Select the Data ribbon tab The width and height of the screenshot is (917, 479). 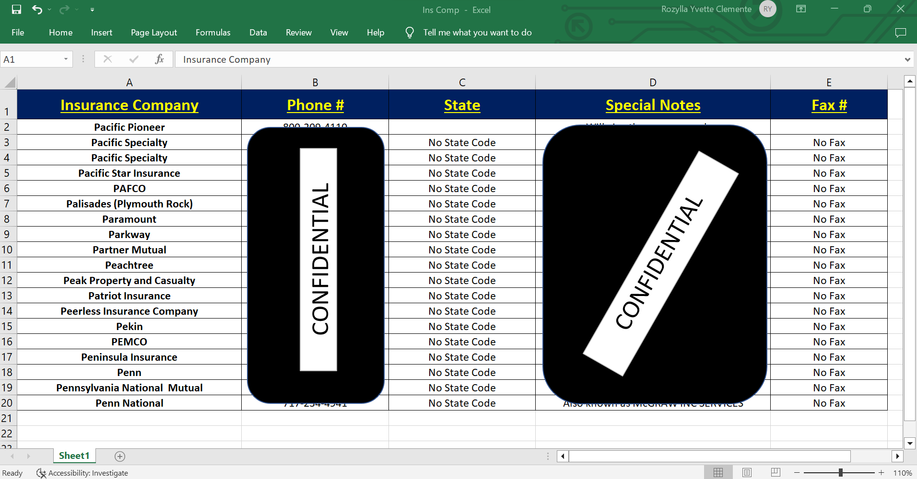[x=258, y=33]
